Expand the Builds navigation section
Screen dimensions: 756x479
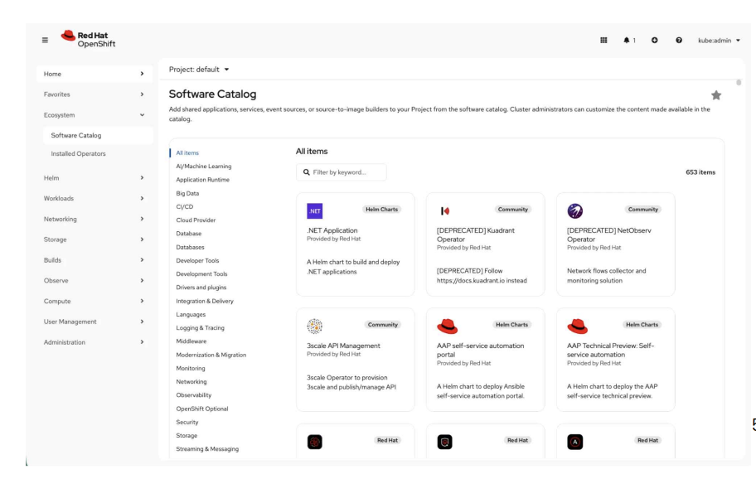94,259
